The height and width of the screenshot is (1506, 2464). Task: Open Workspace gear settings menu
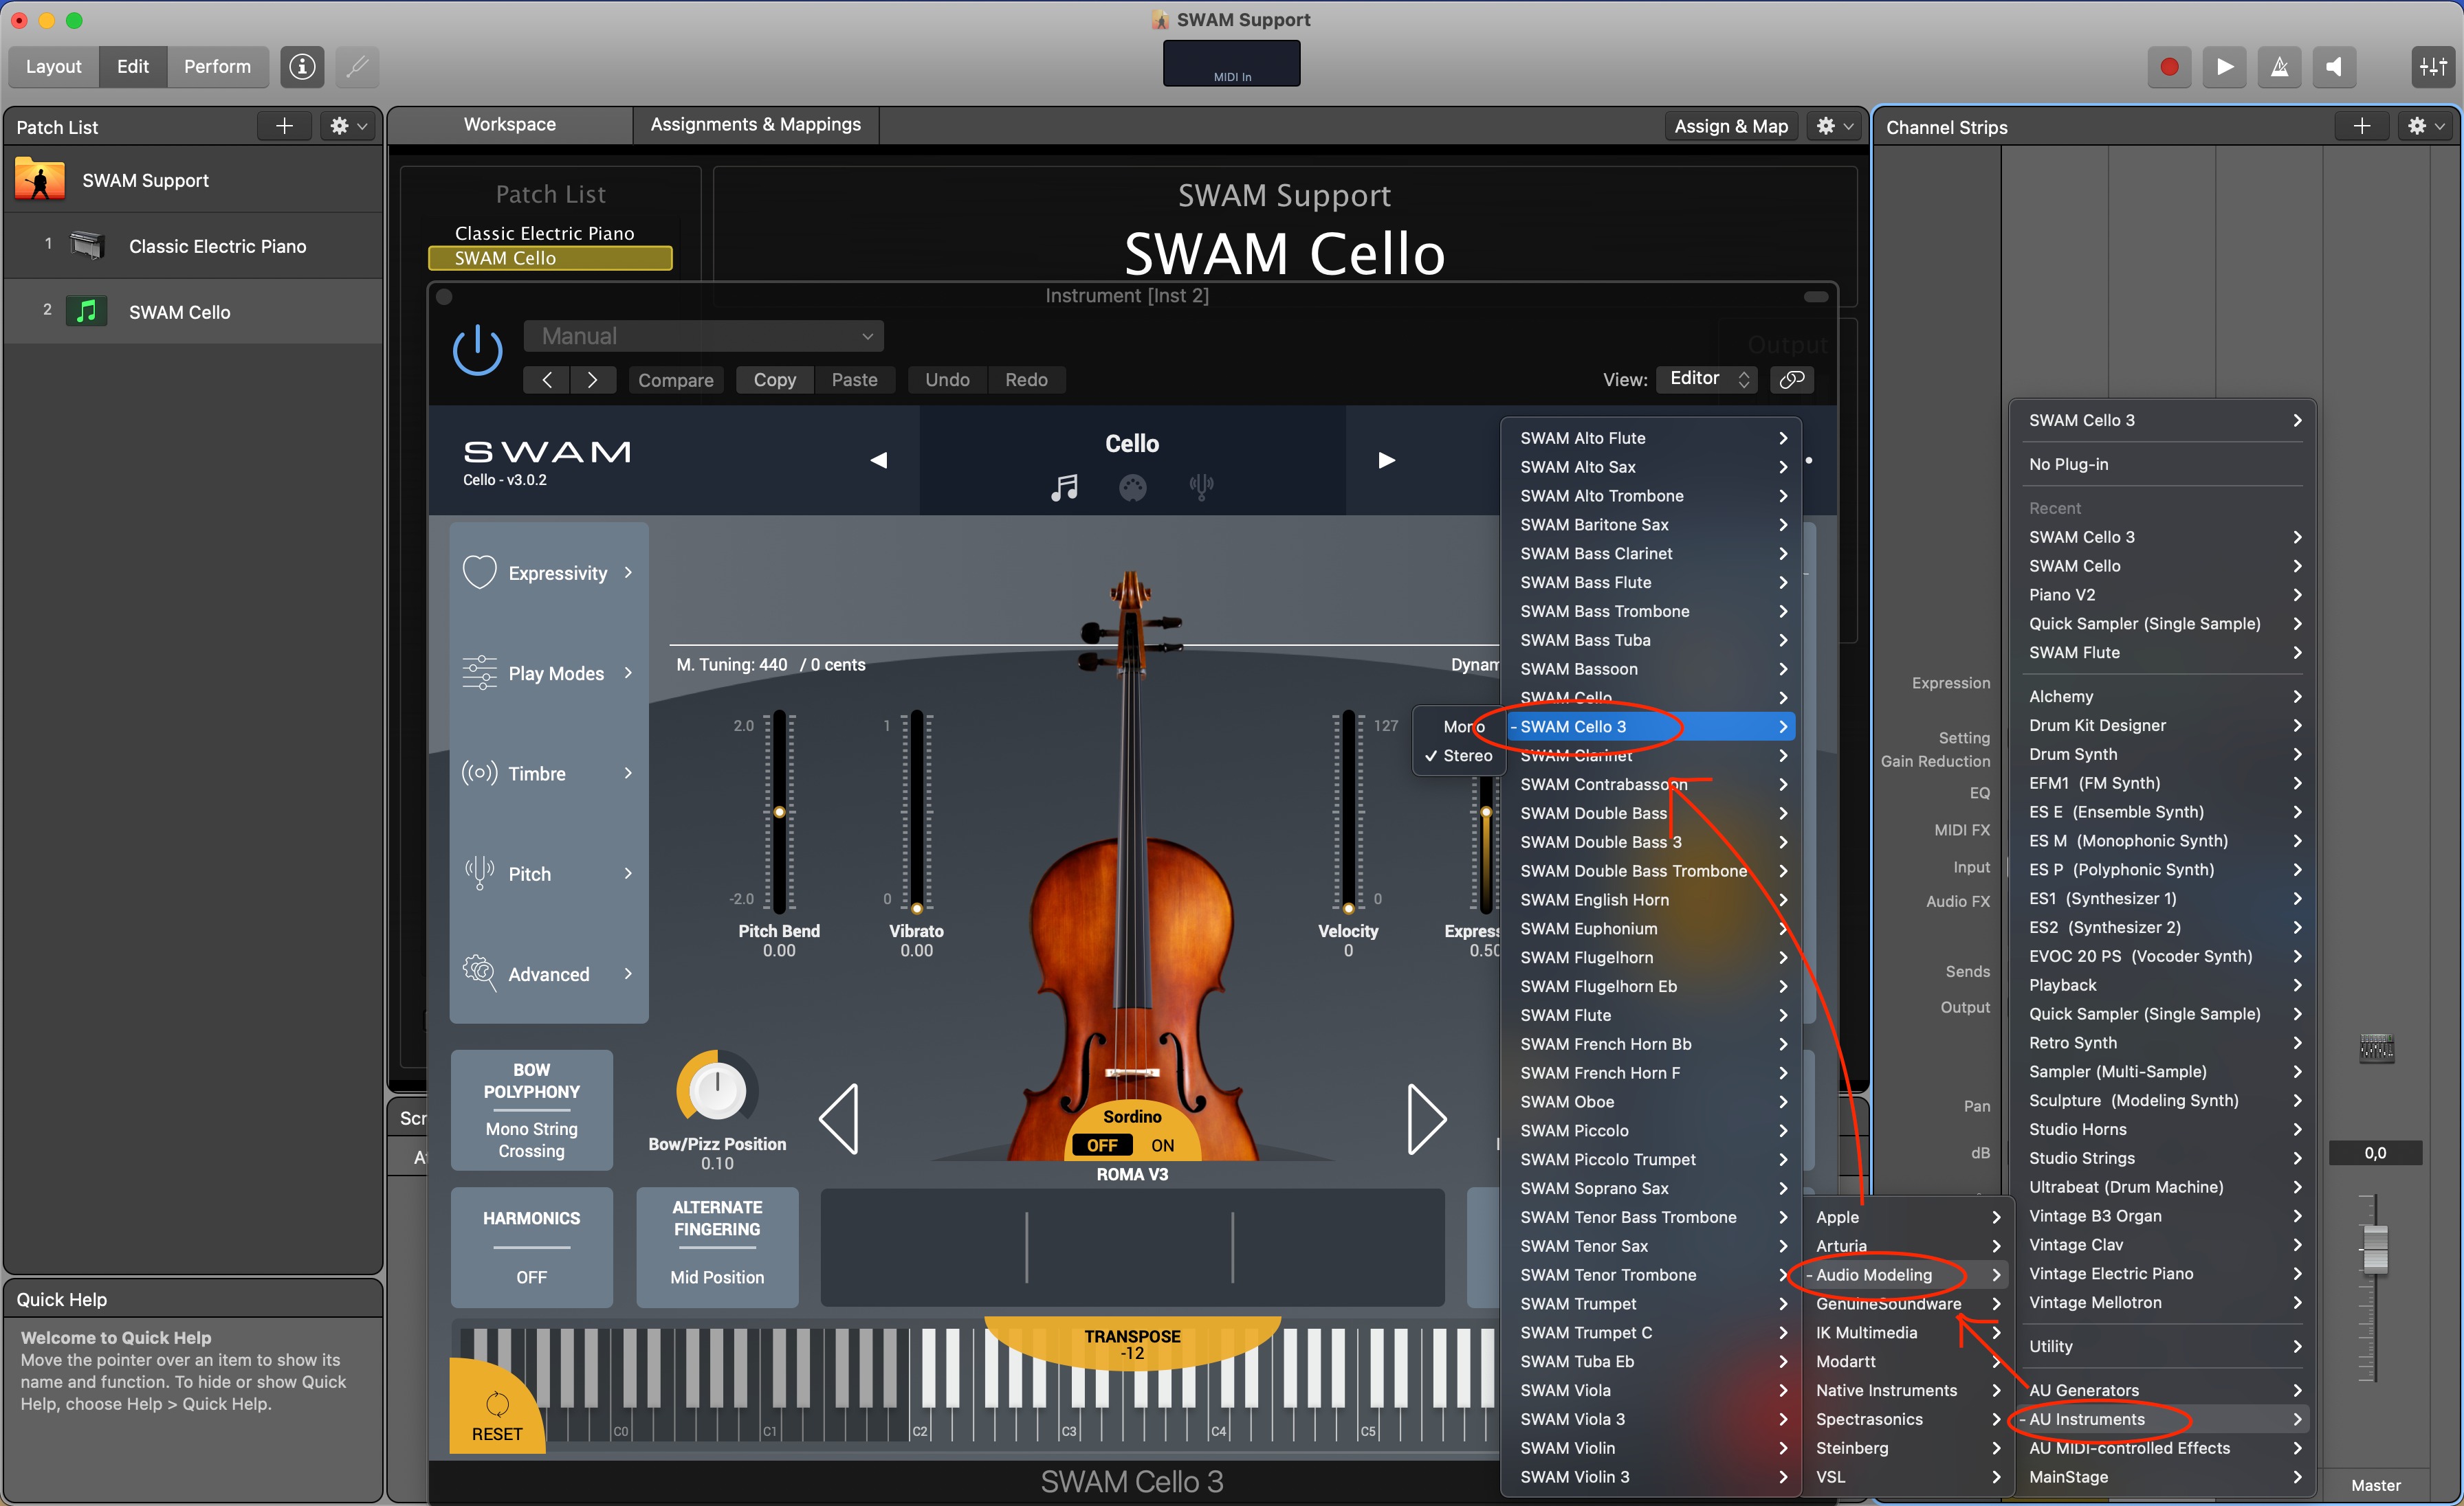[1834, 126]
